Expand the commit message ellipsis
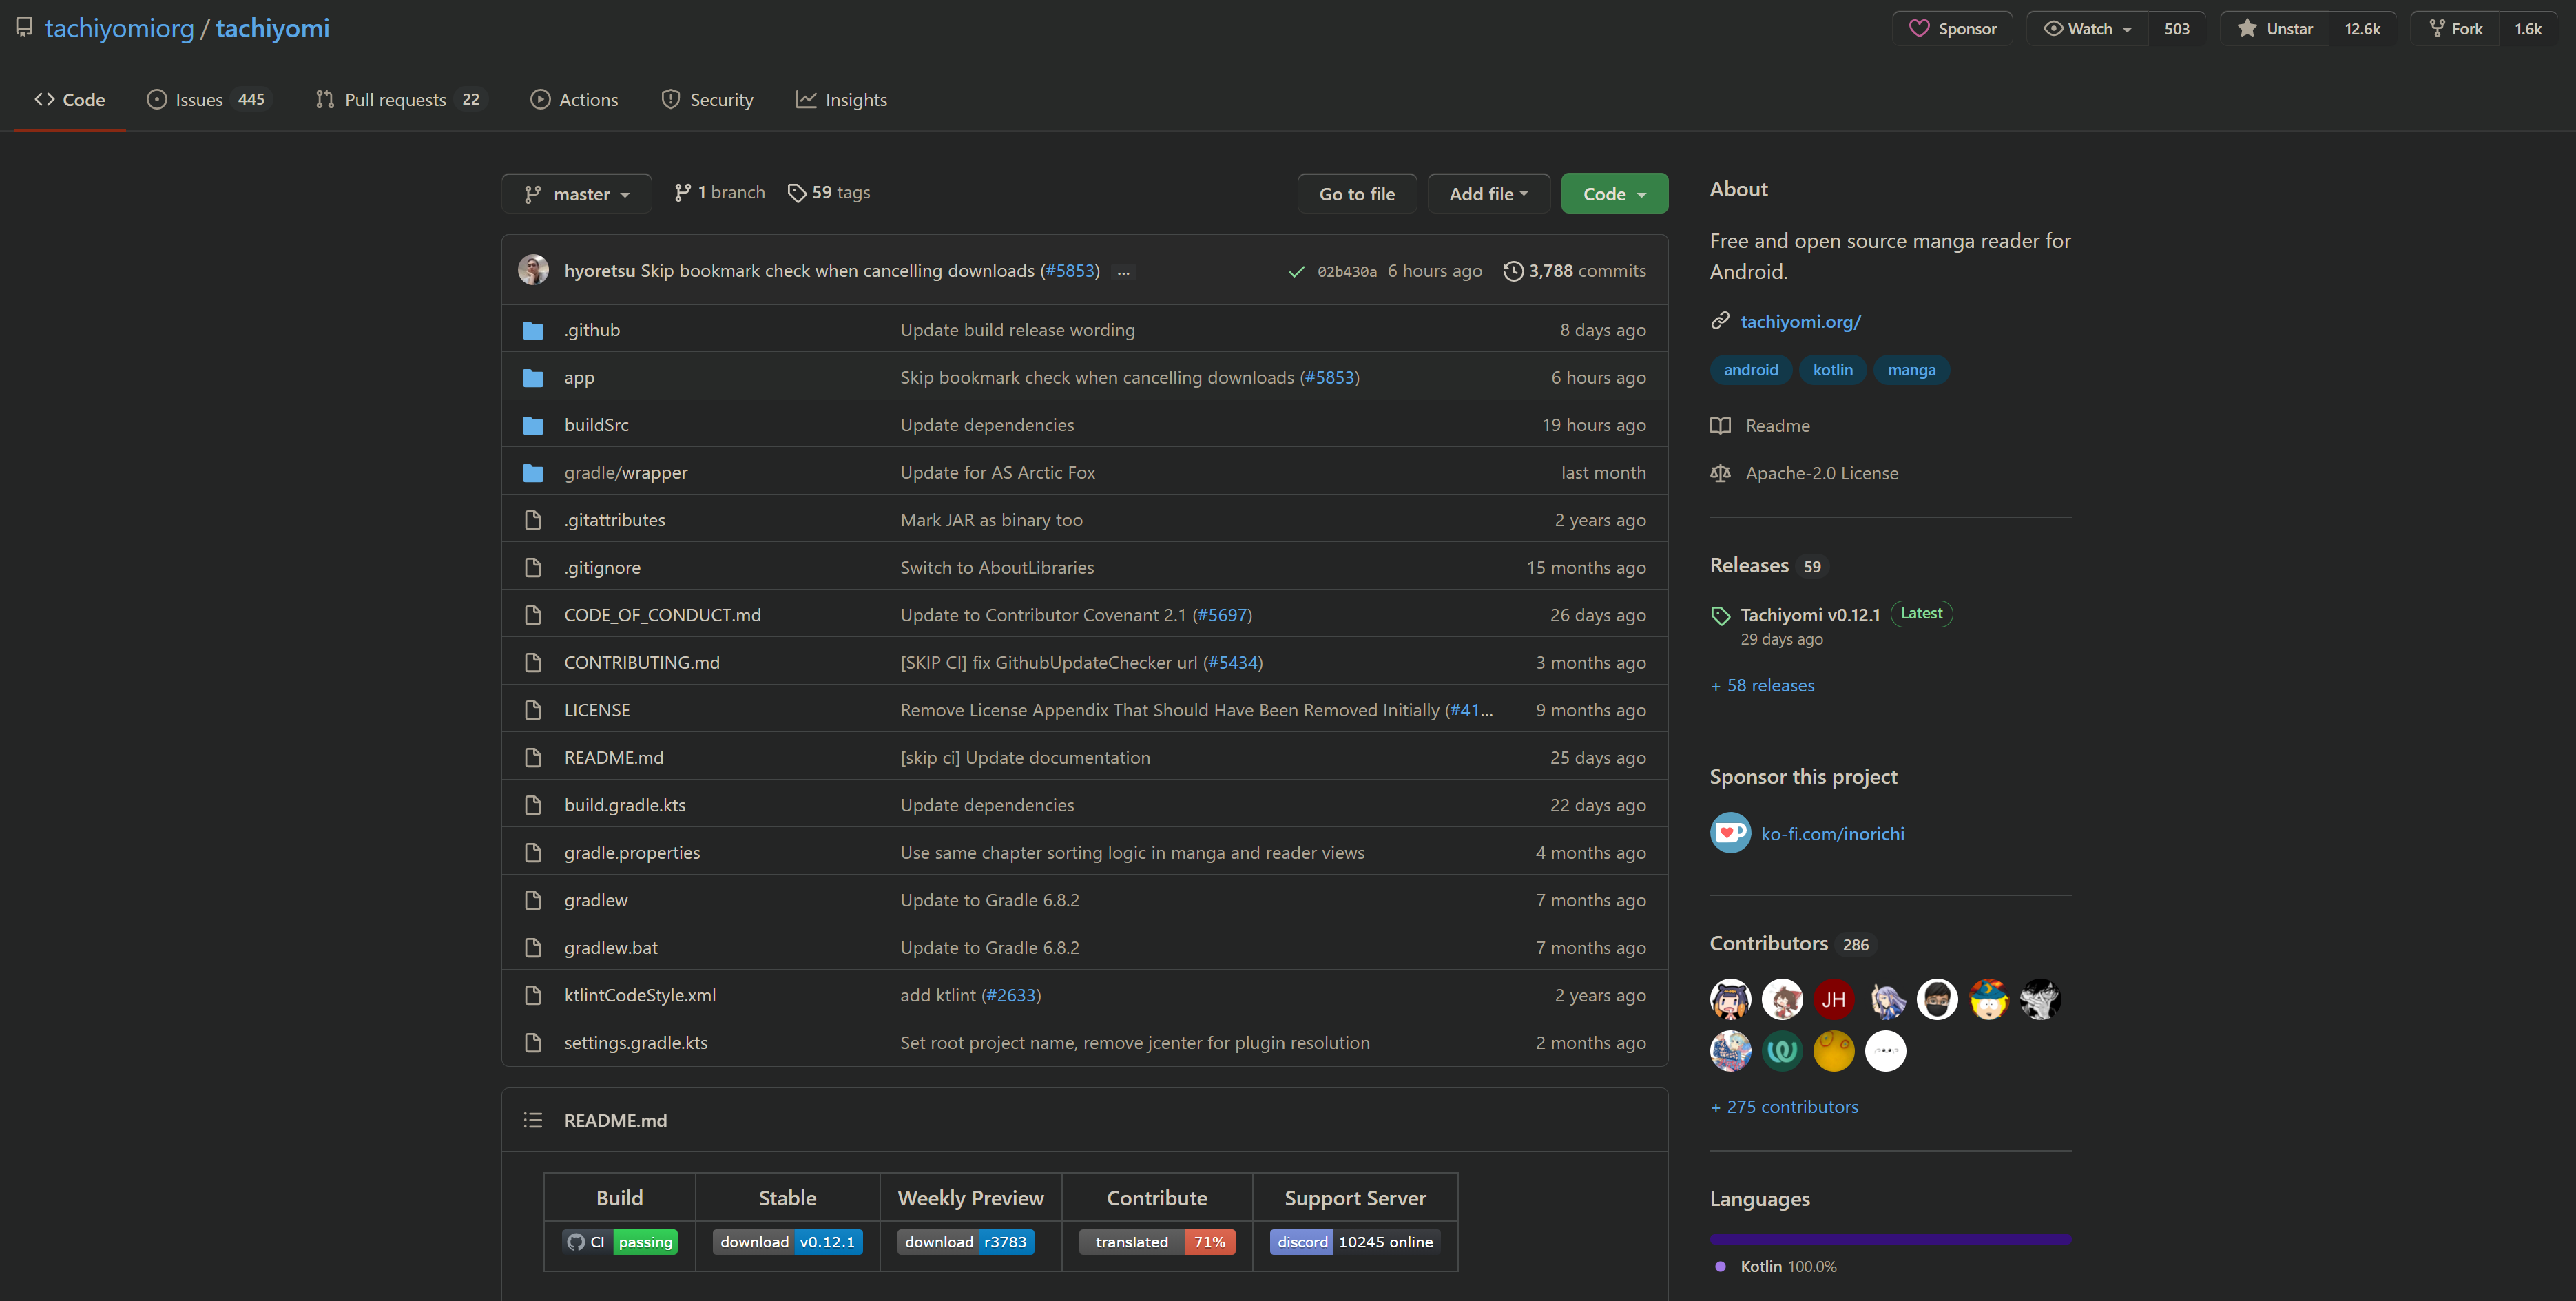 [x=1123, y=272]
